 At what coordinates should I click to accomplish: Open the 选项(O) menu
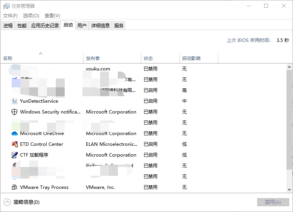coord(31,16)
